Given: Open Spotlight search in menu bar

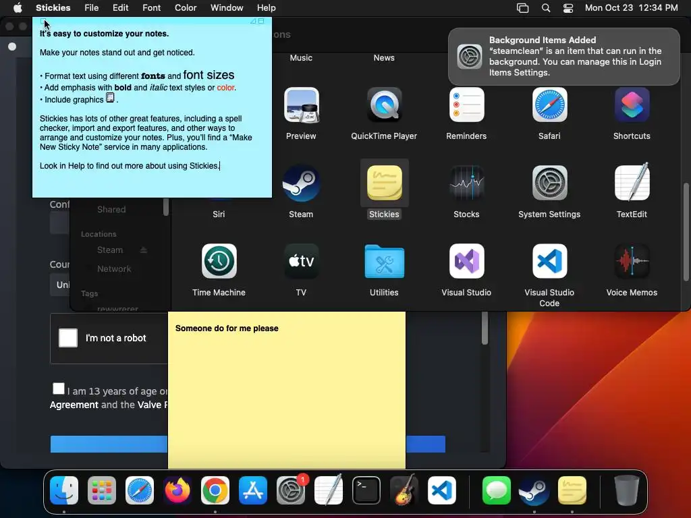Looking at the screenshot, I should click(545, 8).
